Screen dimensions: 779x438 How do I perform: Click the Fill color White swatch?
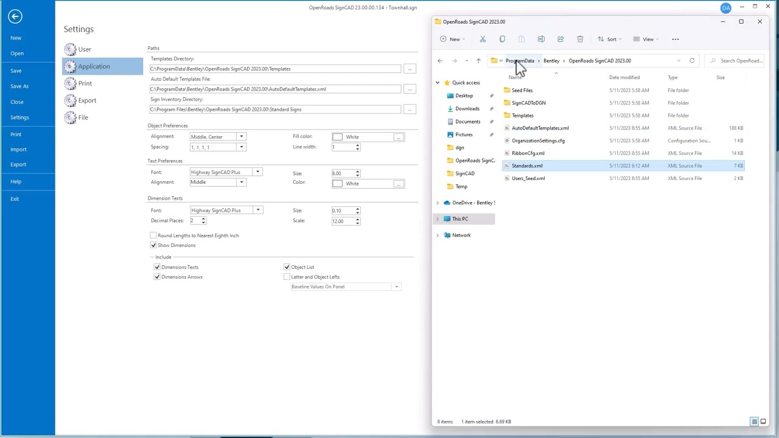pos(337,137)
